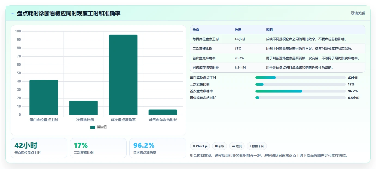Click the 首次盘点准确率 progress bar

coord(301,91)
